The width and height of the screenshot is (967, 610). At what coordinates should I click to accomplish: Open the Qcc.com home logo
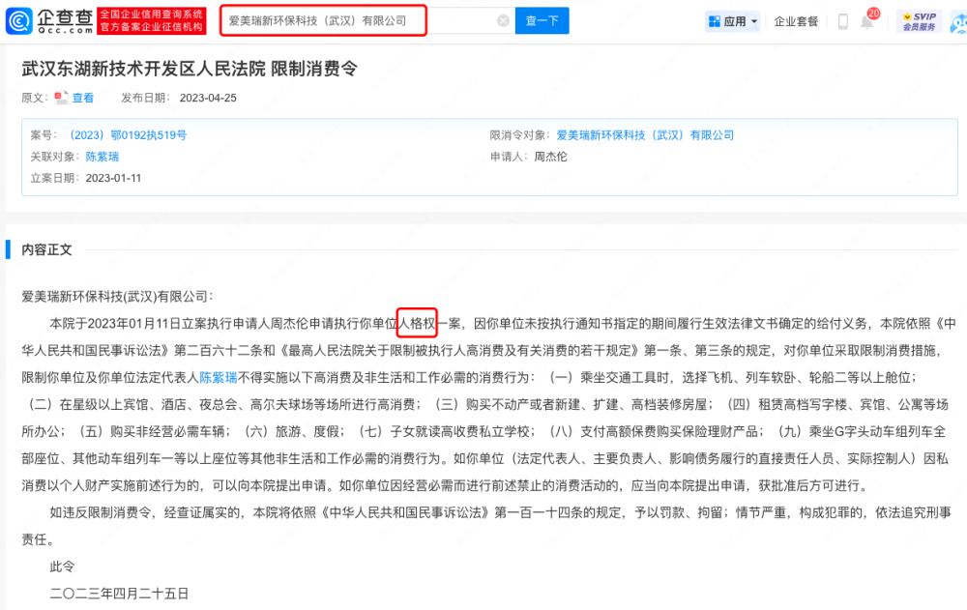(x=49, y=21)
